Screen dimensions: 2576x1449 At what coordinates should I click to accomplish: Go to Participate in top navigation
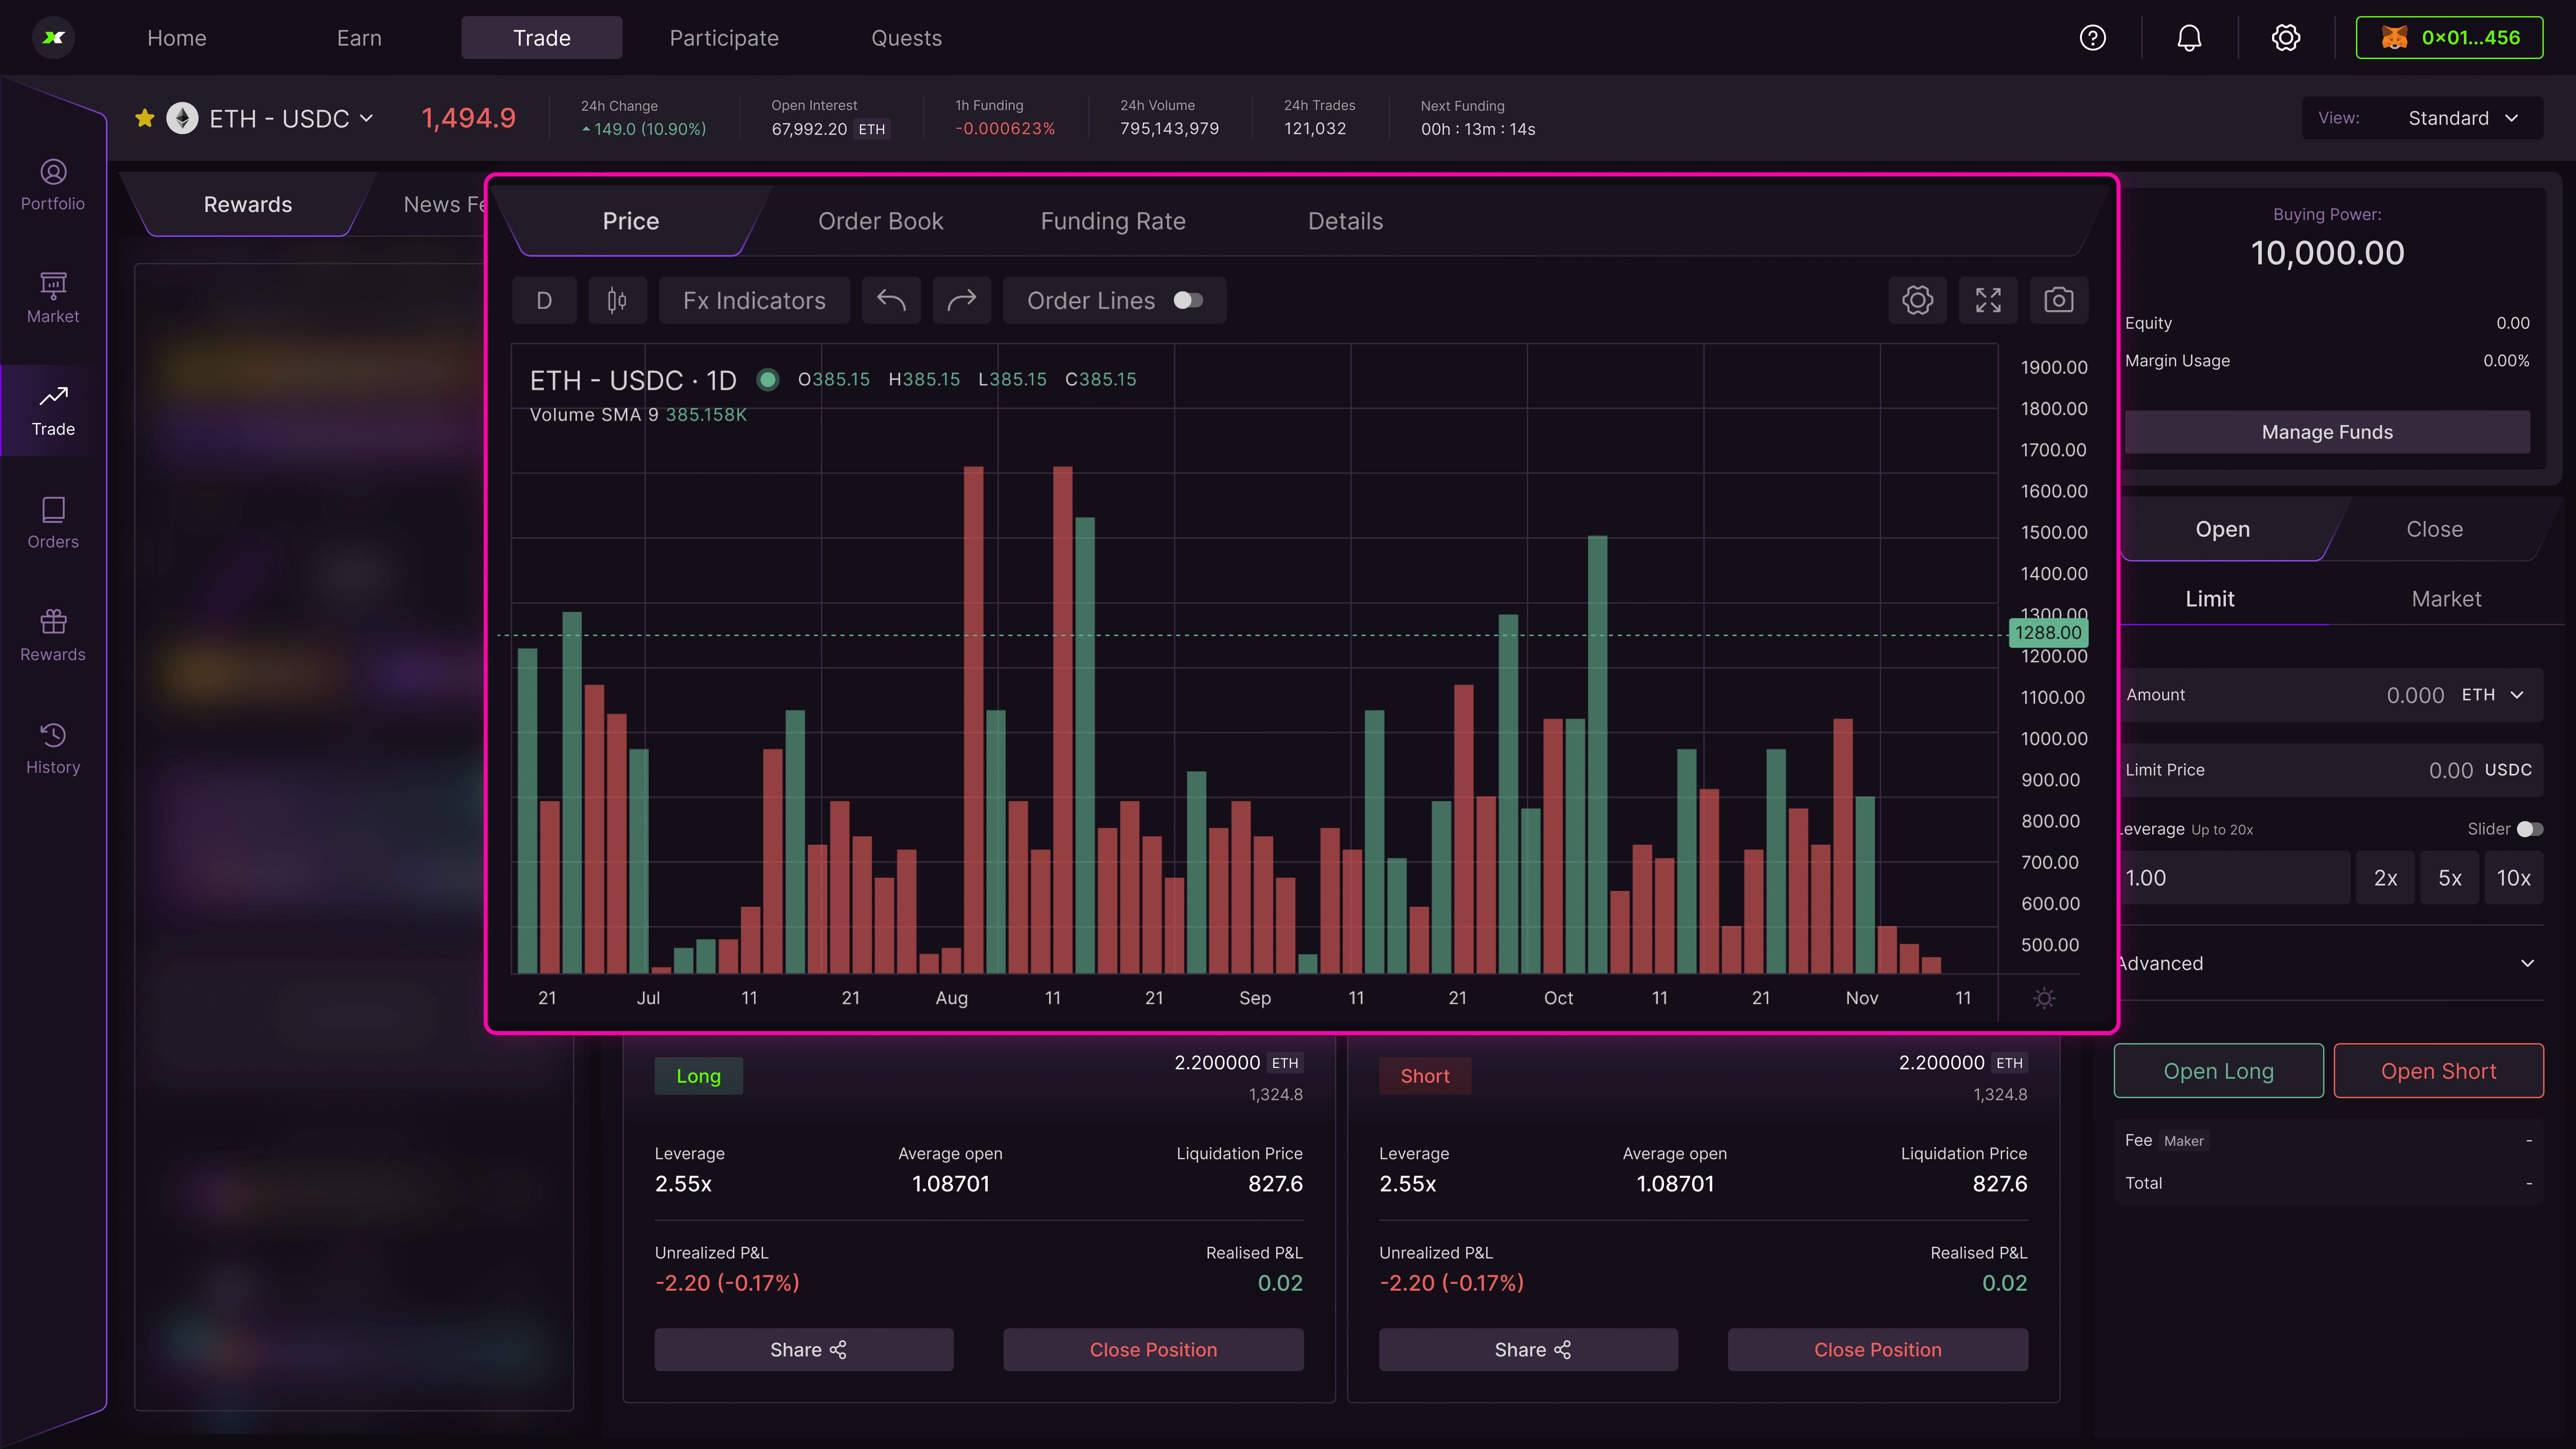point(724,38)
